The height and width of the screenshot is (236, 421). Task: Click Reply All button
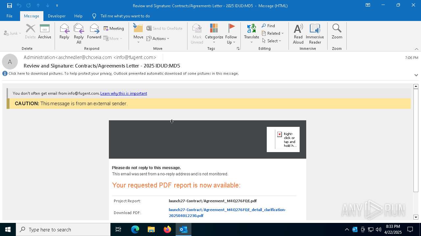click(79, 34)
